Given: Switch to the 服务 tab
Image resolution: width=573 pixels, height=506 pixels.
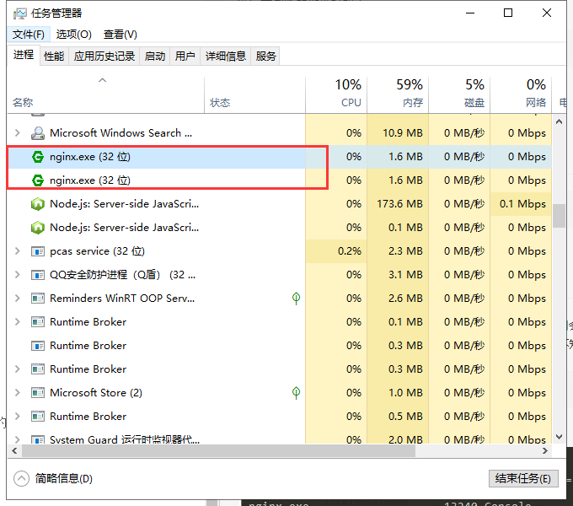Looking at the screenshot, I should click(x=265, y=57).
